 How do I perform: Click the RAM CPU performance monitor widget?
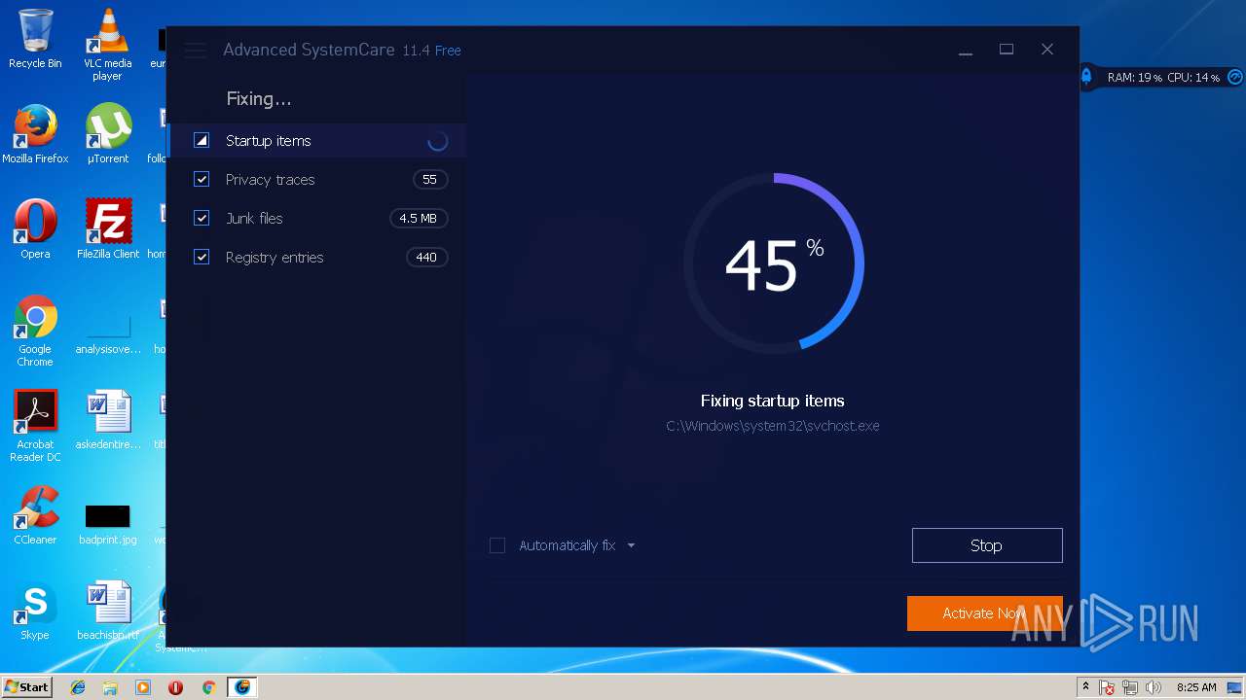[1162, 77]
